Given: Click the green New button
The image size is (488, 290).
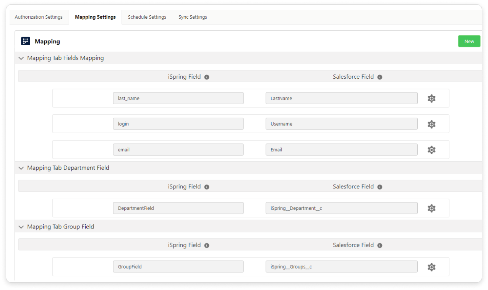Looking at the screenshot, I should tap(469, 41).
